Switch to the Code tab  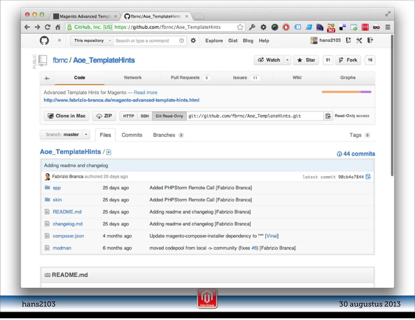click(80, 78)
